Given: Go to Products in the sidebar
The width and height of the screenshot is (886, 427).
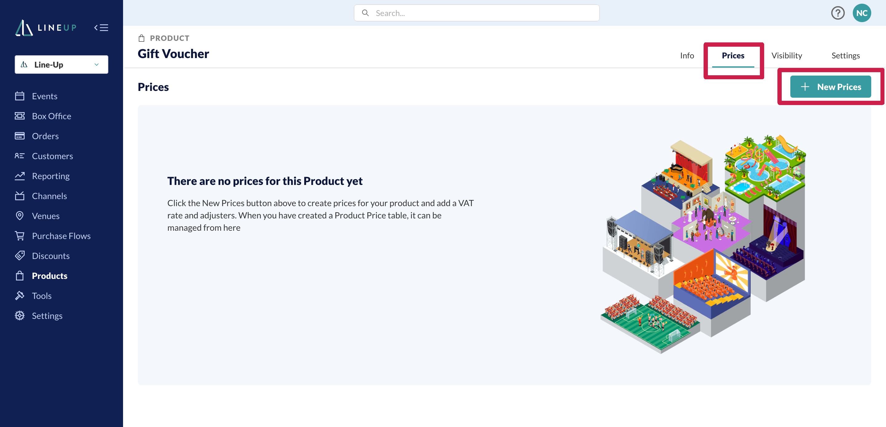Looking at the screenshot, I should 50,276.
